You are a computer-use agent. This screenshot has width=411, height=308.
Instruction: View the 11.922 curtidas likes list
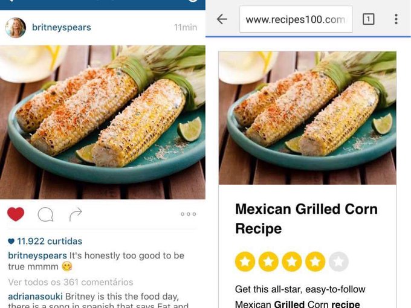click(x=50, y=241)
